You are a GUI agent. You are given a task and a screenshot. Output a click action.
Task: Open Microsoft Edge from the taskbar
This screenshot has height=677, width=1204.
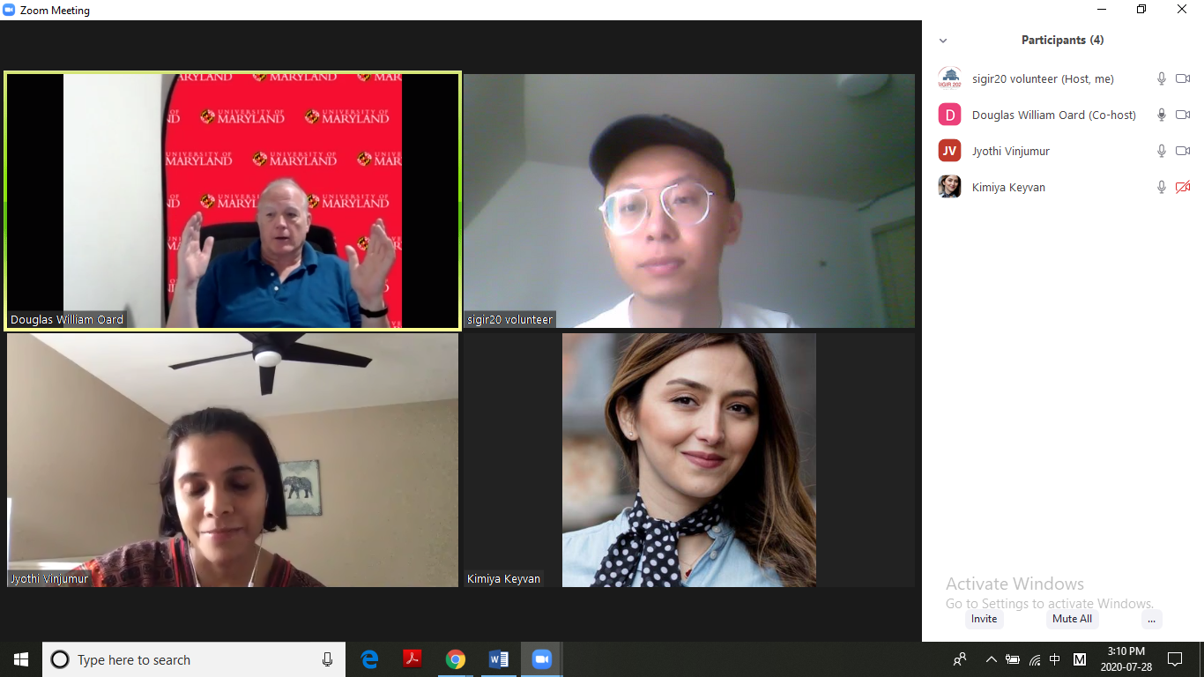coord(369,659)
